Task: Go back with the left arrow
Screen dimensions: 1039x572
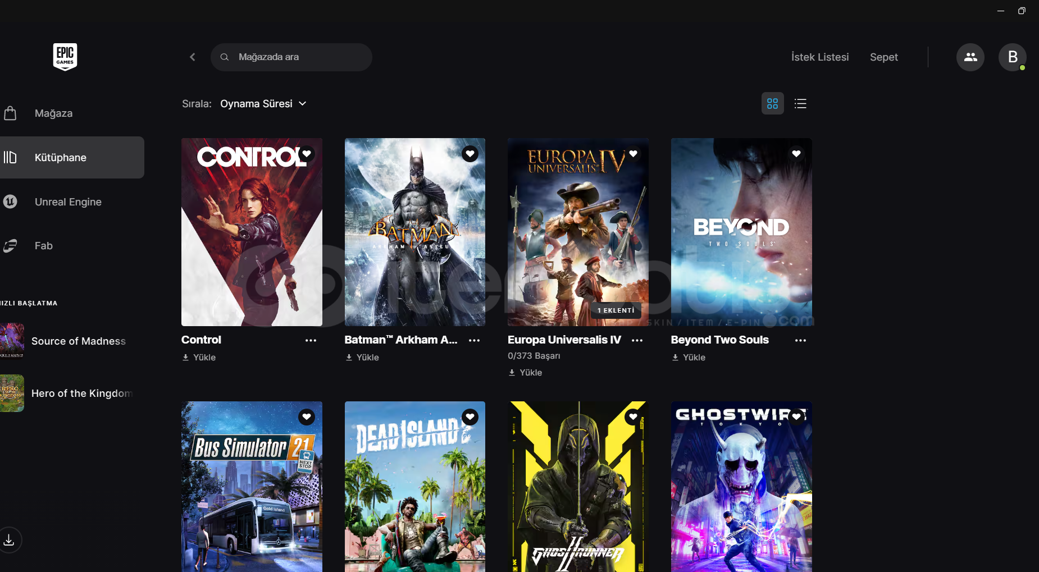Action: (193, 57)
